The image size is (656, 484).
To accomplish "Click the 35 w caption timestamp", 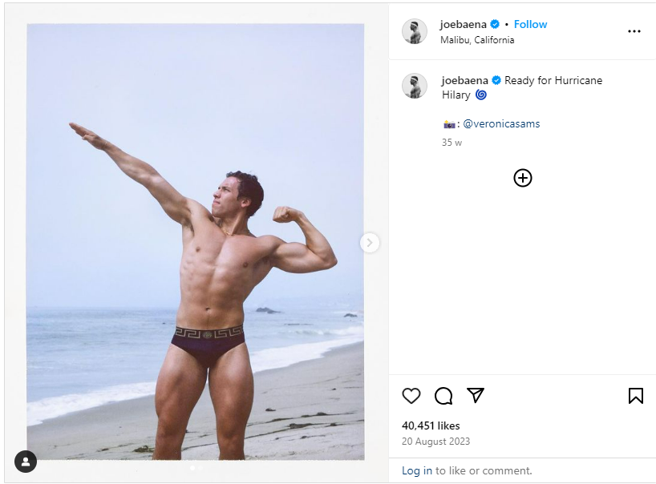I will 452,143.
